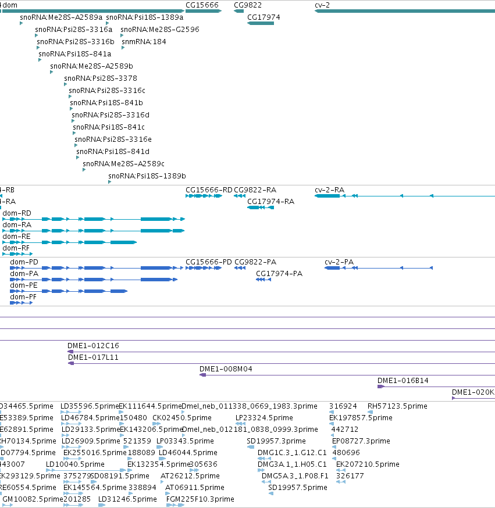Select the dom-RD transcript
Screen dimensions: 495x508
coord(94,219)
